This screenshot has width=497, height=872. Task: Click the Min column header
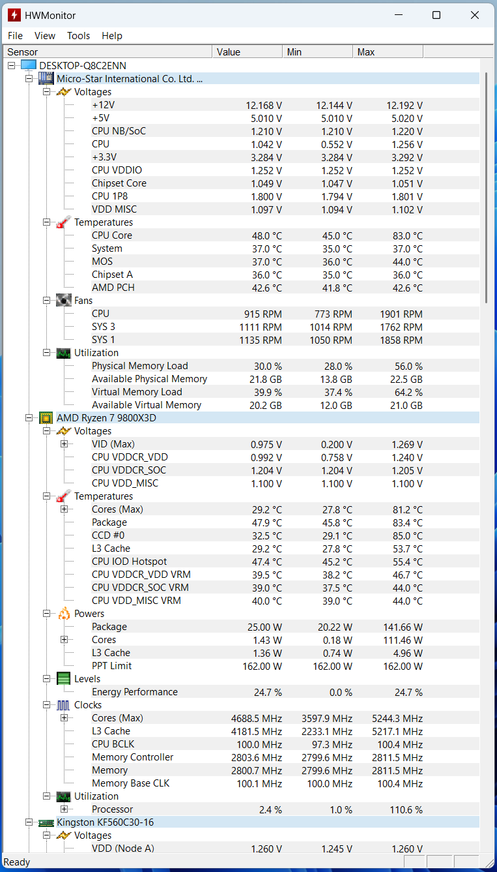point(317,52)
